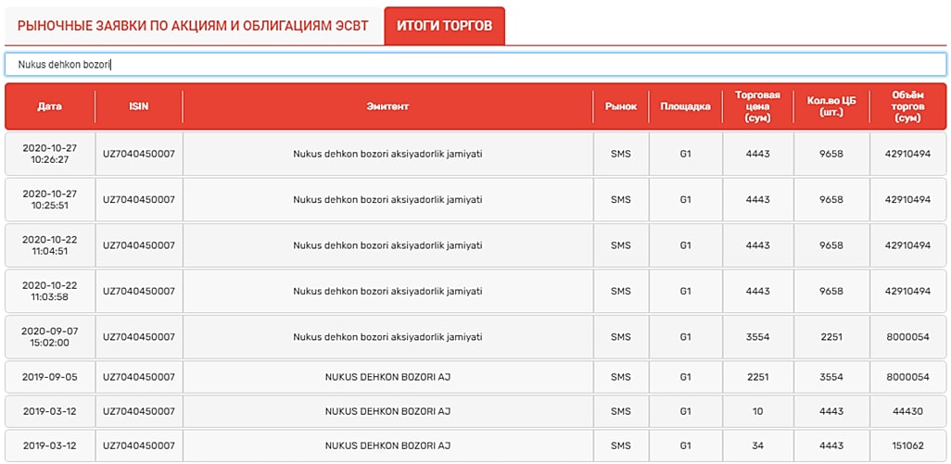This screenshot has height=464, width=951.
Task: Click the ISIN column header
Action: click(139, 107)
